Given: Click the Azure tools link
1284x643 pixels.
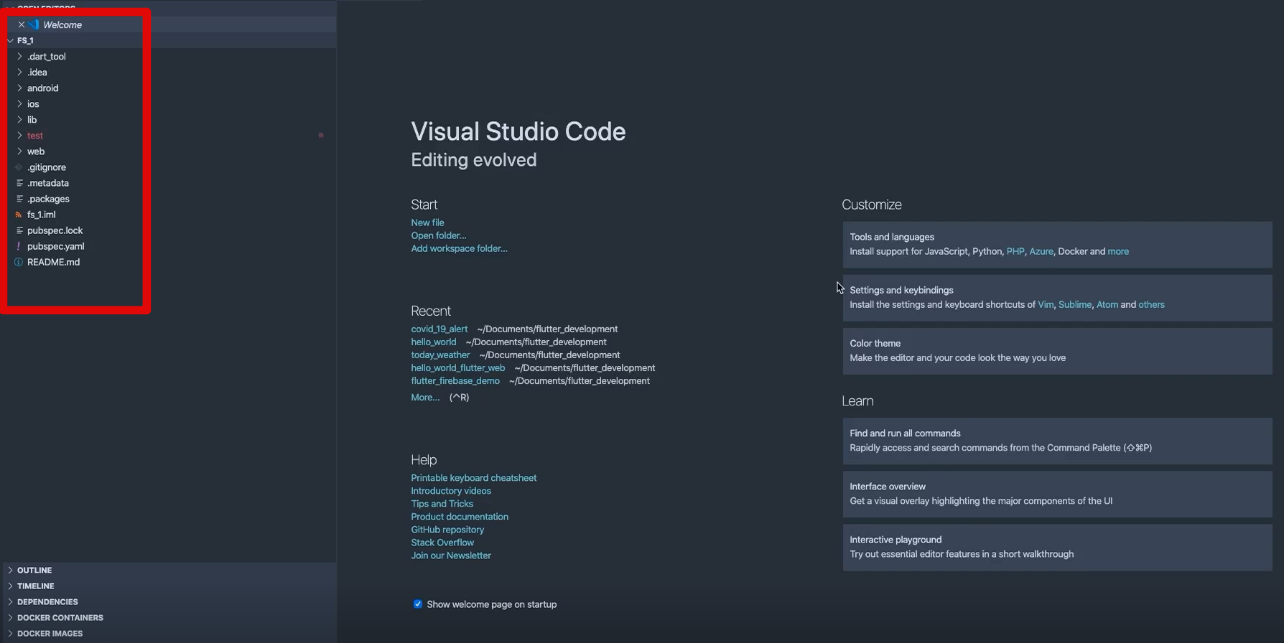Looking at the screenshot, I should (x=1041, y=251).
